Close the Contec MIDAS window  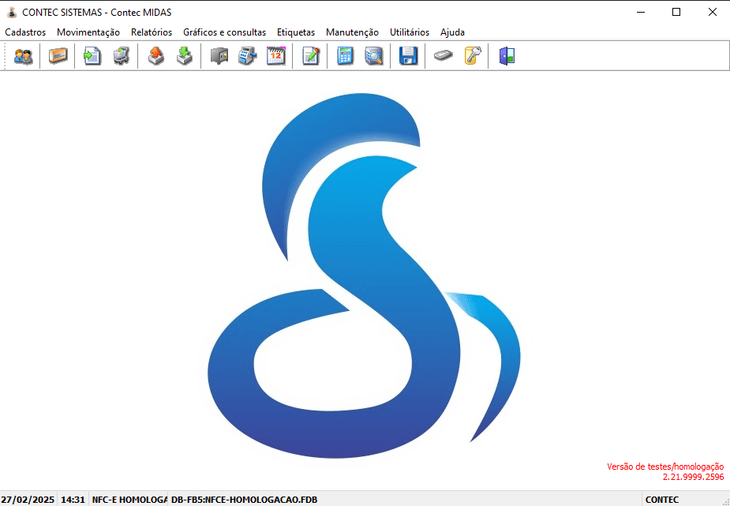[x=713, y=13]
